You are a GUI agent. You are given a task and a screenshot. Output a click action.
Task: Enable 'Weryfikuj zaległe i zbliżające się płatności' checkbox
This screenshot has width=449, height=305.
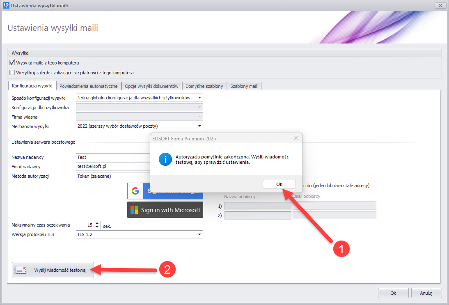click(x=12, y=73)
